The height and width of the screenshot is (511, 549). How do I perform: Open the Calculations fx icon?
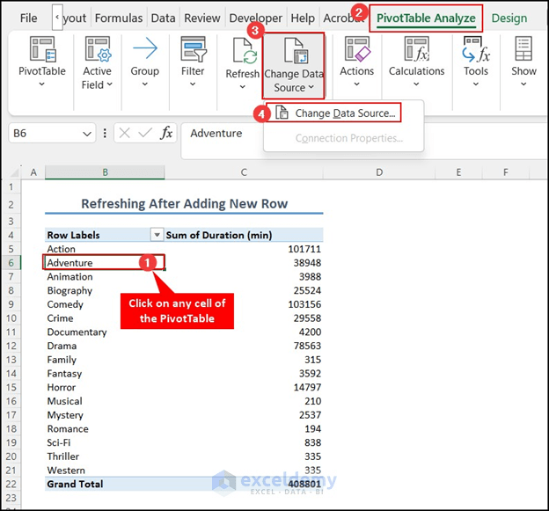tap(417, 49)
